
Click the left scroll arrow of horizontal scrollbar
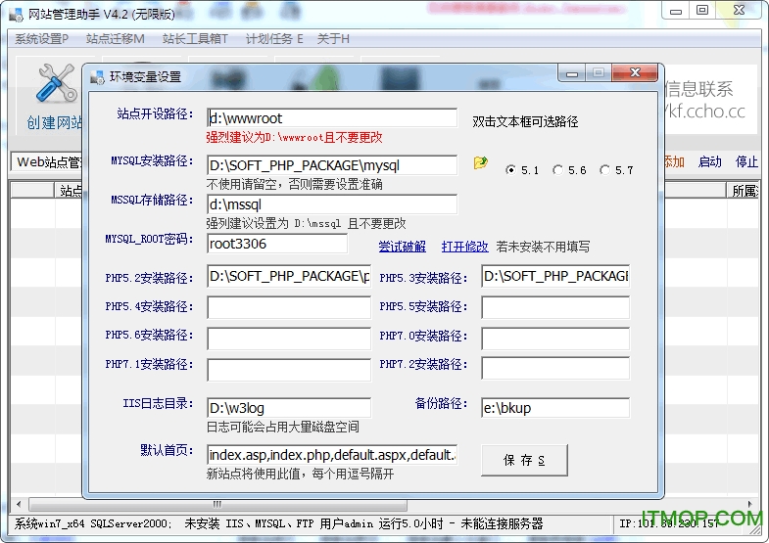pos(19,504)
